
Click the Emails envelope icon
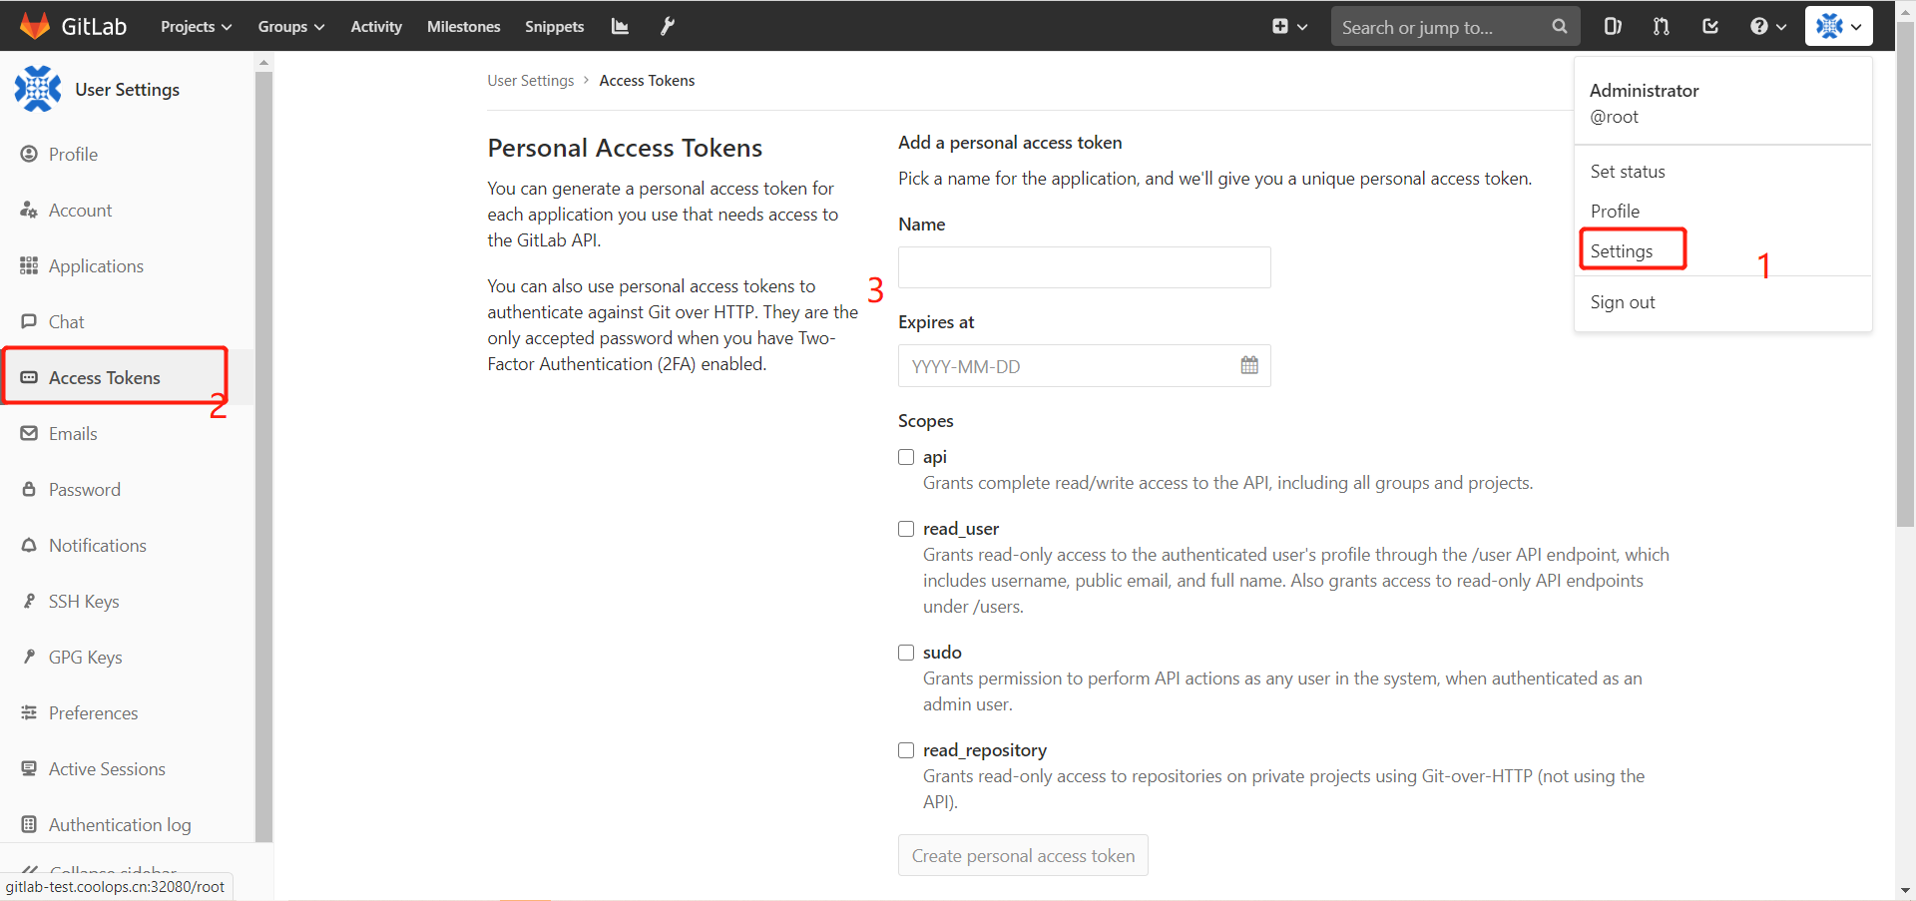(x=29, y=433)
